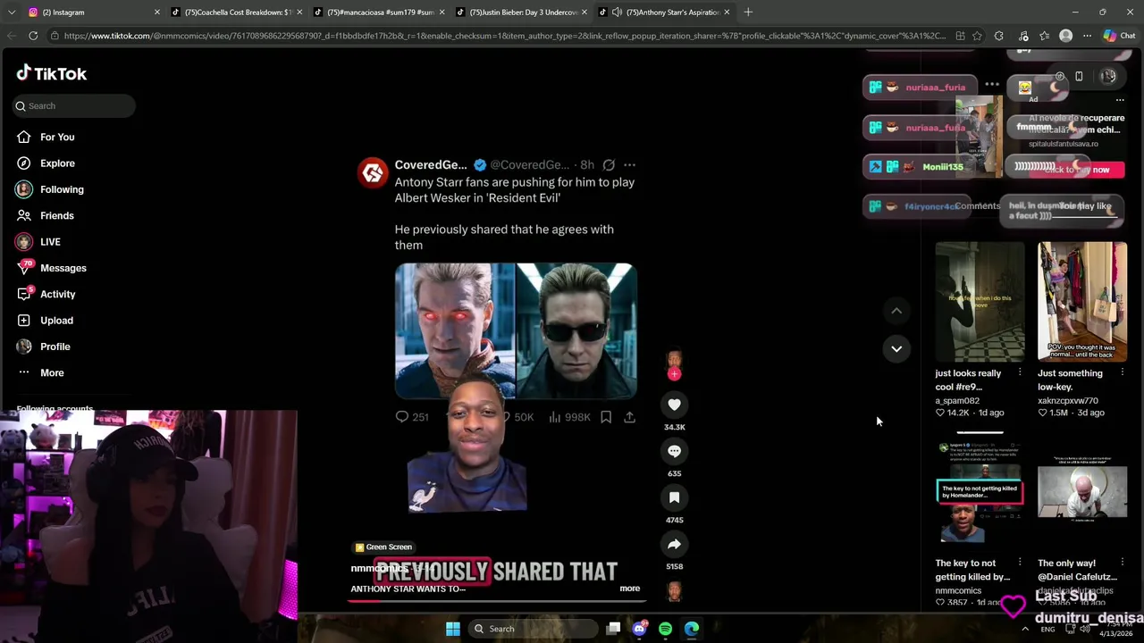Open 'The key to not getting killed' video

(980, 491)
